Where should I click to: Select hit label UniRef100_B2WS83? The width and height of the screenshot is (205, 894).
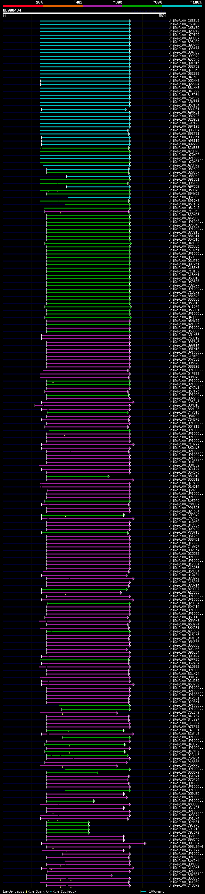tap(184, 148)
